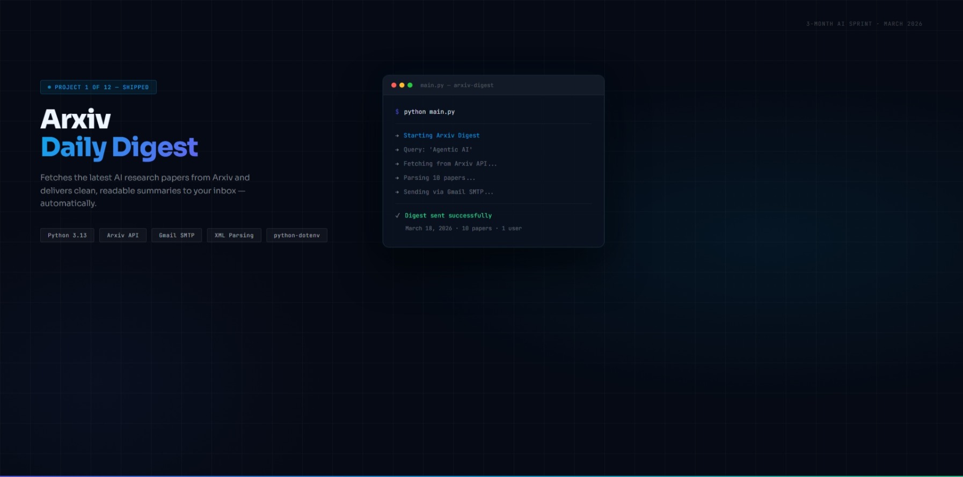This screenshot has width=963, height=477.
Task: Click the description paragraph about fetching papers
Action: point(145,190)
